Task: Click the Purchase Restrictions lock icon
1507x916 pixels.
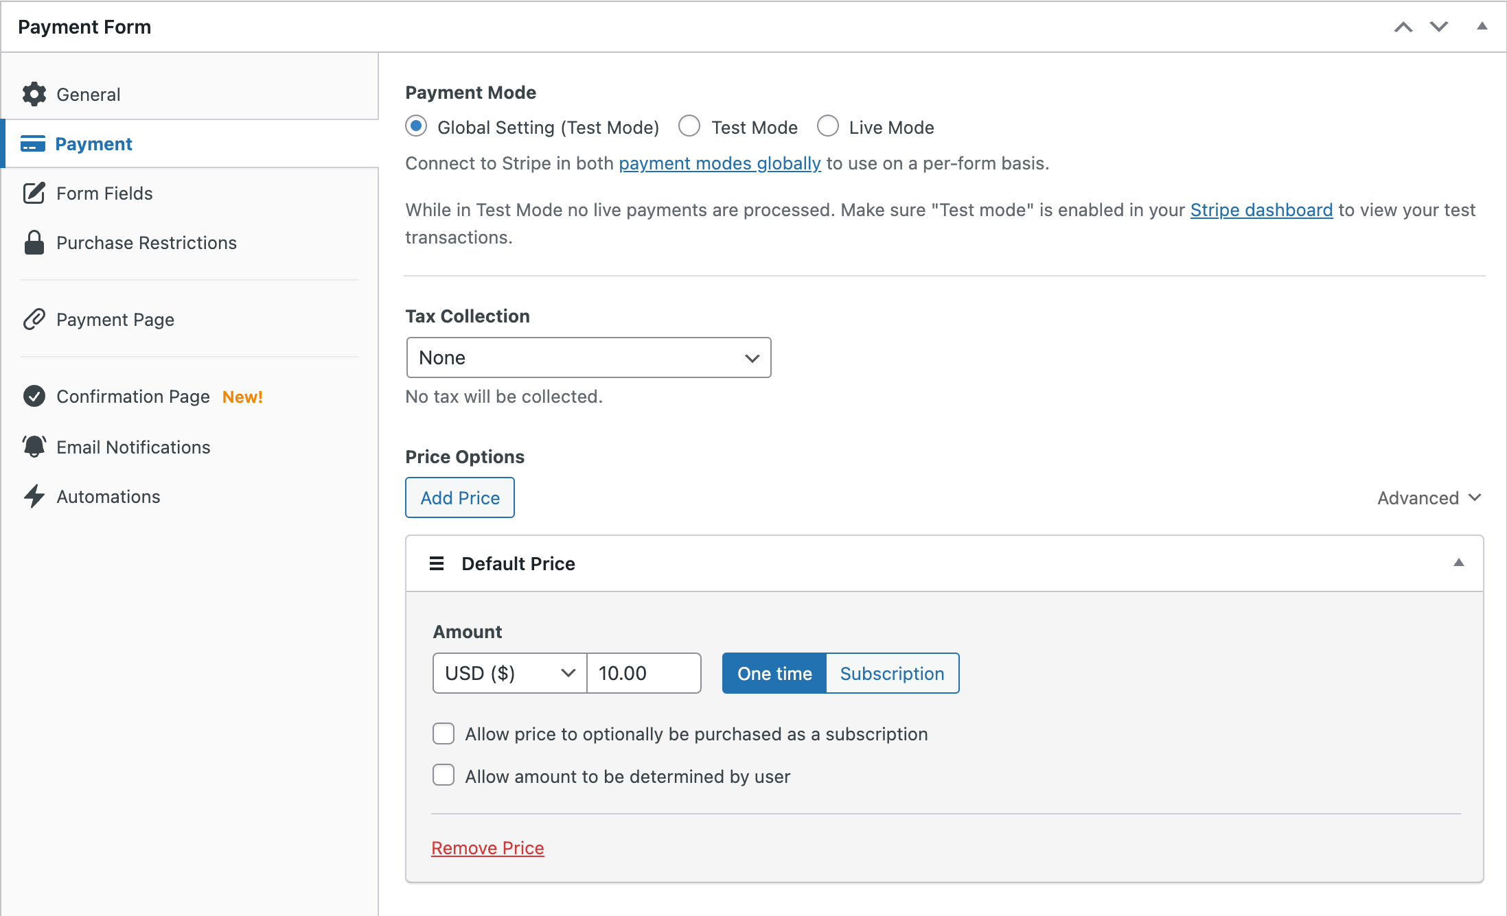Action: (34, 243)
